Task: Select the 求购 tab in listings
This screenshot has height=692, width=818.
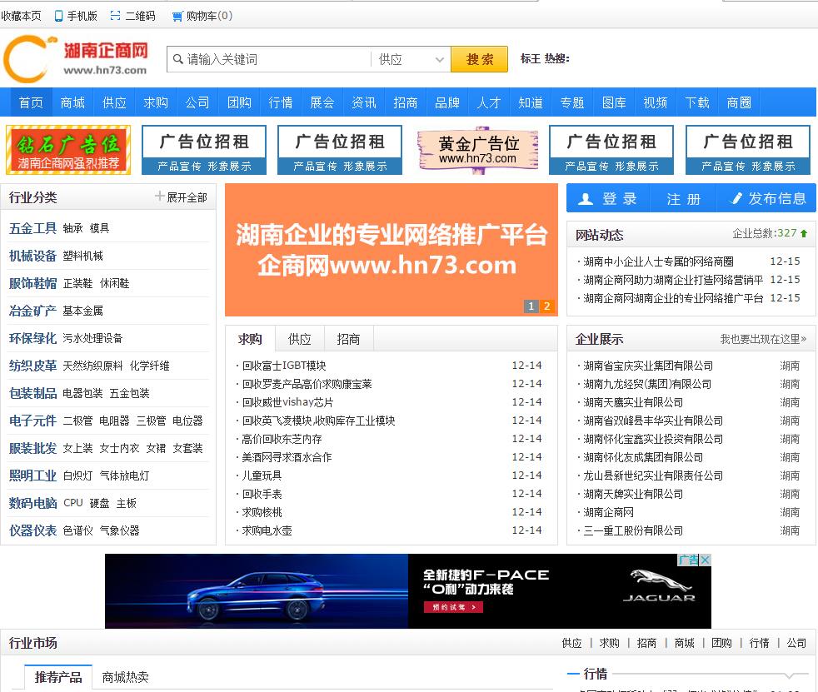Action: coord(250,339)
